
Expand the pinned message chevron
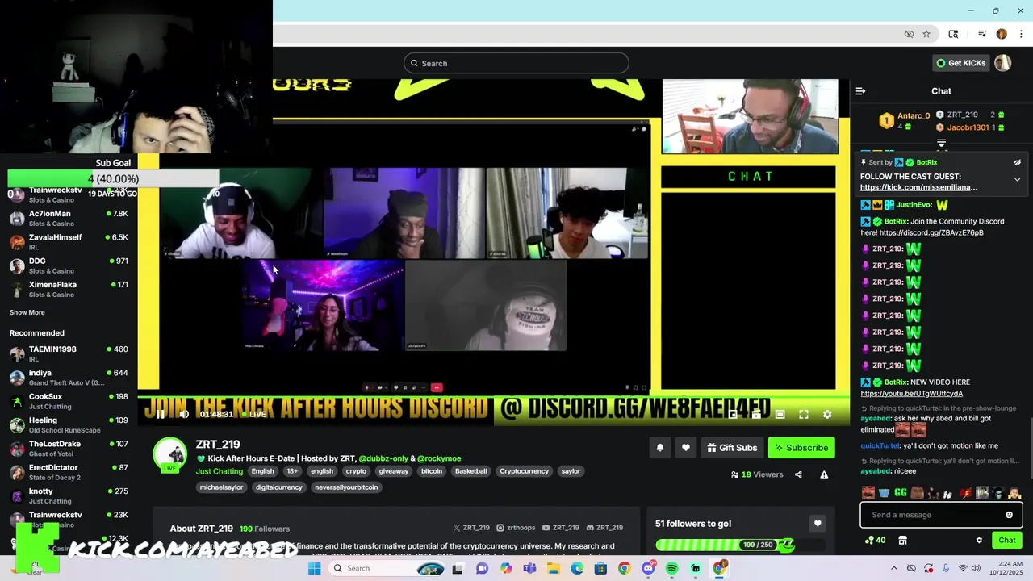pyautogui.click(x=1017, y=179)
